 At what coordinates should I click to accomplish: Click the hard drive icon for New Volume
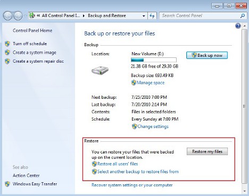pyautogui.click(x=100, y=71)
